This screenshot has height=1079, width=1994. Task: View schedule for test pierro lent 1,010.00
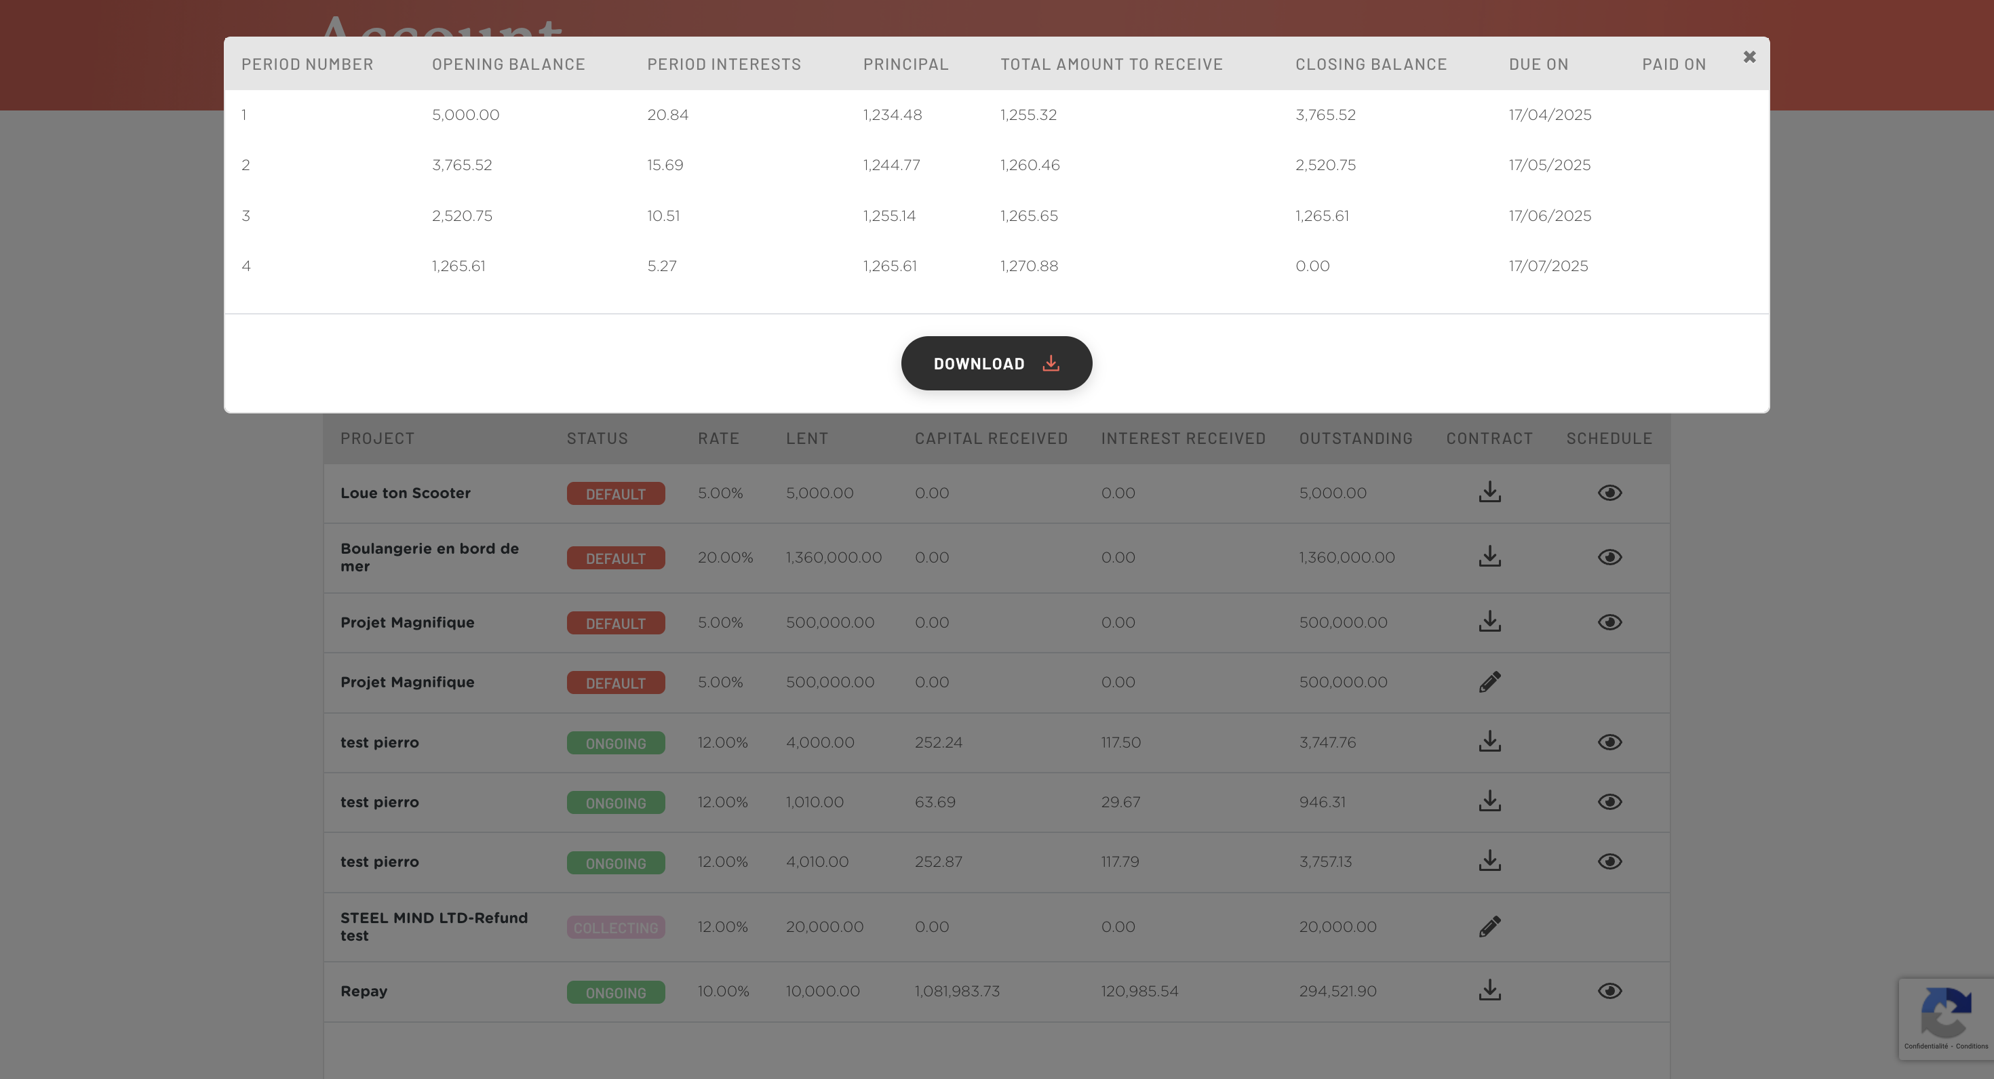point(1609,801)
